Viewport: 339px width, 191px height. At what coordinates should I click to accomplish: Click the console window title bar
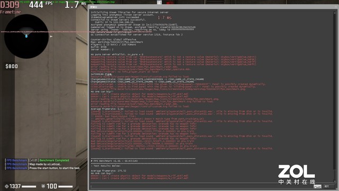pos(212,7)
